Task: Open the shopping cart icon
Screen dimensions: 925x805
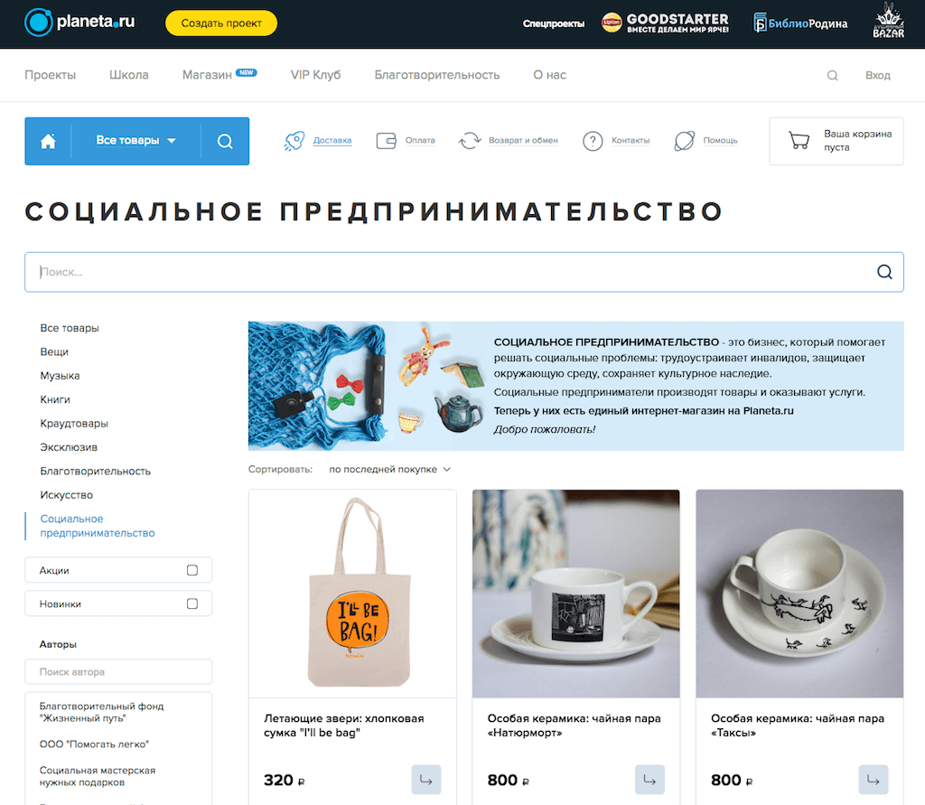Action: [x=799, y=140]
